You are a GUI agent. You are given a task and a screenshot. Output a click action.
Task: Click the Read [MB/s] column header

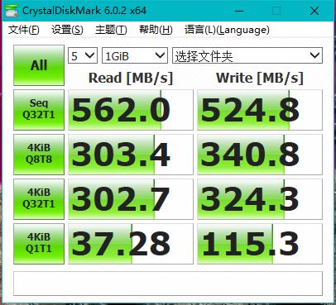click(131, 78)
